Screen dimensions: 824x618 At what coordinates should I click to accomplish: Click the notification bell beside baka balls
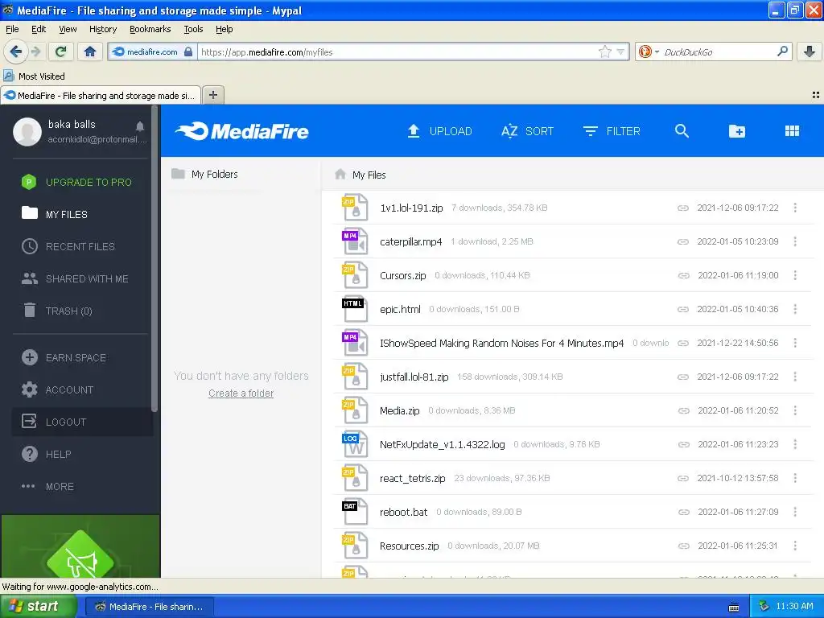coord(140,126)
